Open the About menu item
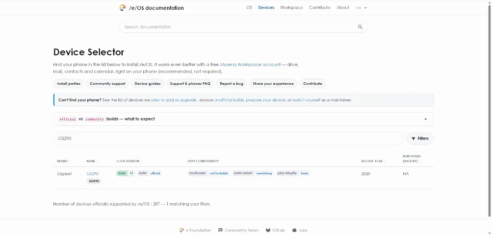The width and height of the screenshot is (492, 235). [343, 7]
